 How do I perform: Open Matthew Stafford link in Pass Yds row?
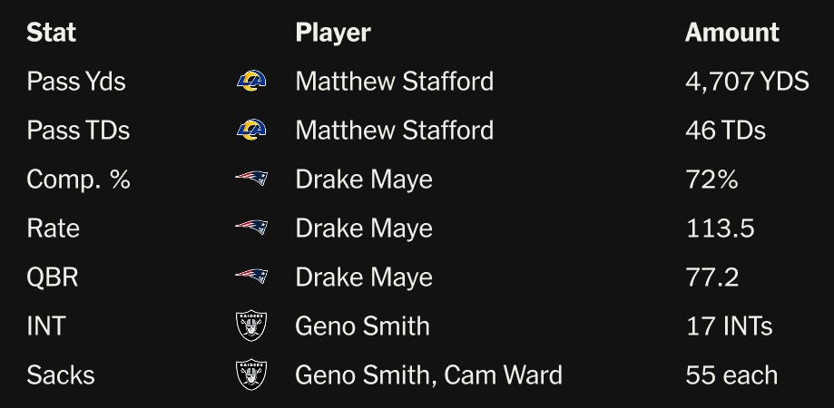pos(394,82)
